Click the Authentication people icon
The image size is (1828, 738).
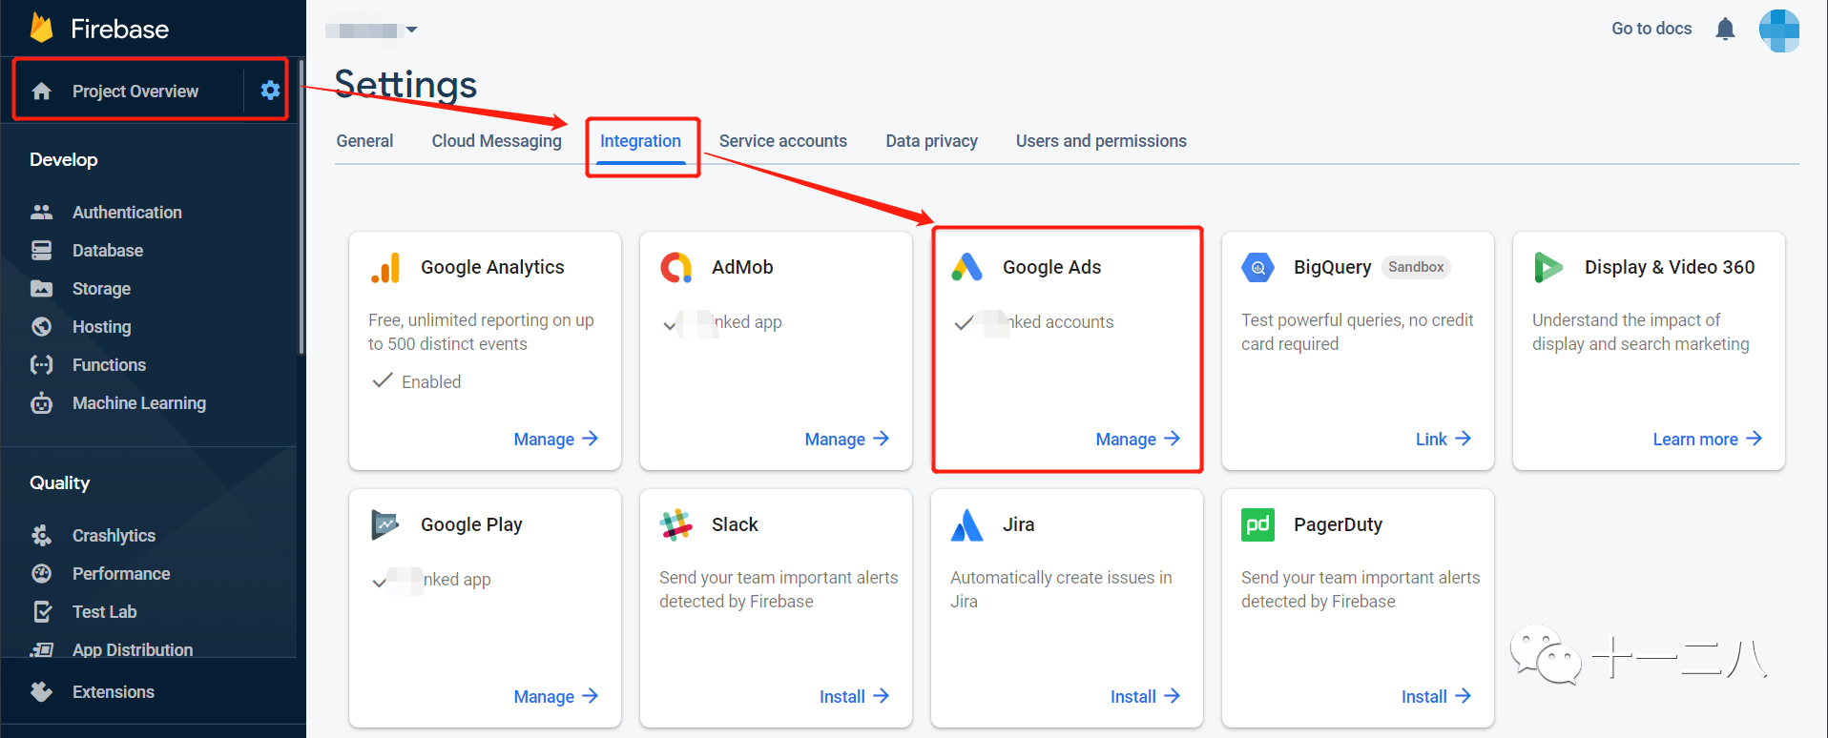(x=41, y=212)
